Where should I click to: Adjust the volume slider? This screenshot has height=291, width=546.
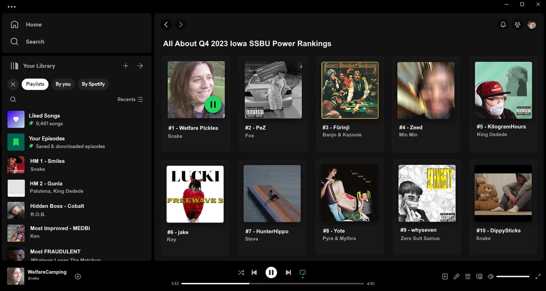[x=513, y=276]
